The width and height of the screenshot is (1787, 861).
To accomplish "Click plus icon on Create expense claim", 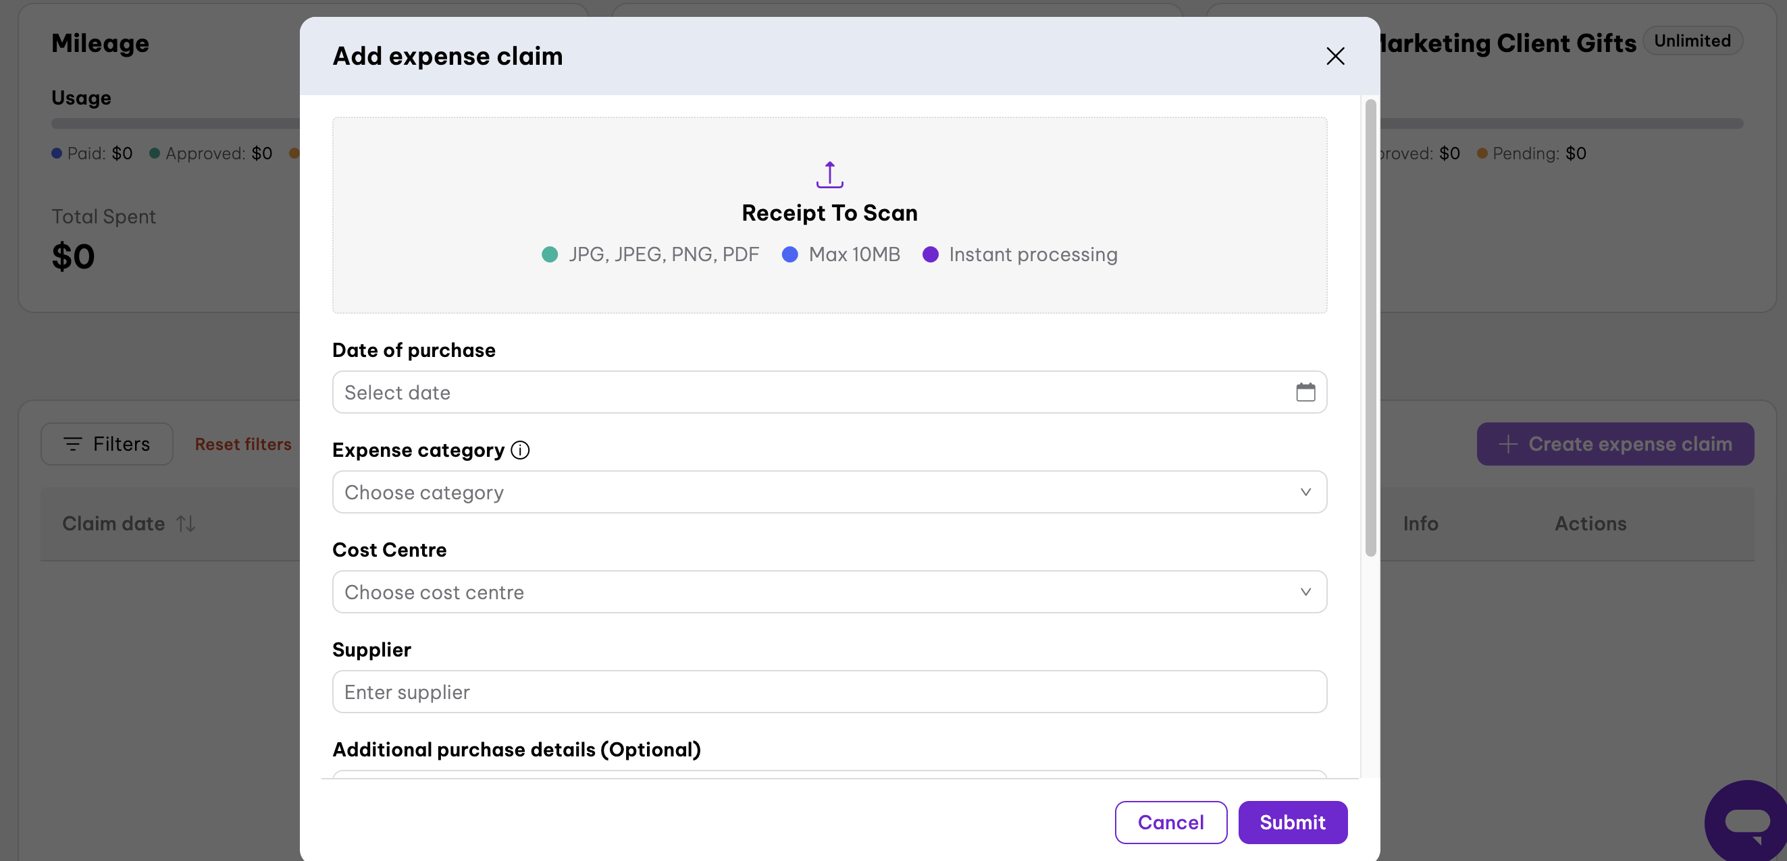I will (x=1507, y=445).
